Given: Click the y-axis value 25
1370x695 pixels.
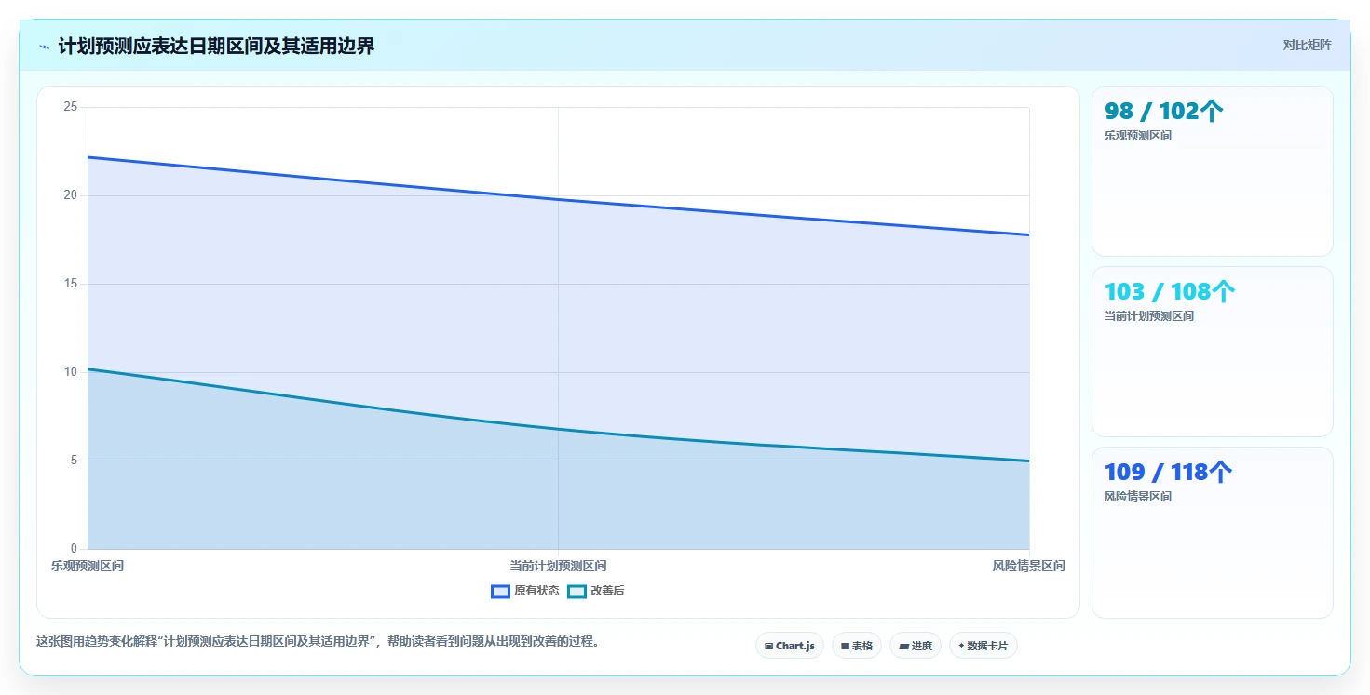Looking at the screenshot, I should [70, 107].
